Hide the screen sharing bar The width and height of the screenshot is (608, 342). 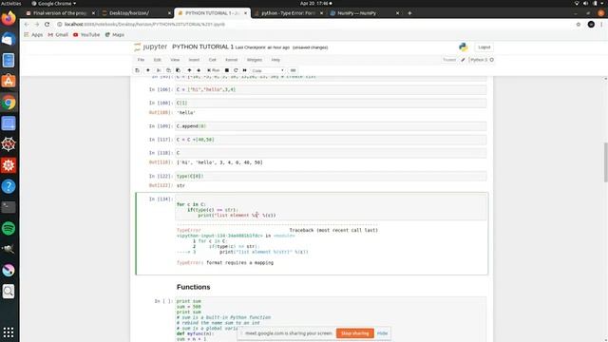382,333
